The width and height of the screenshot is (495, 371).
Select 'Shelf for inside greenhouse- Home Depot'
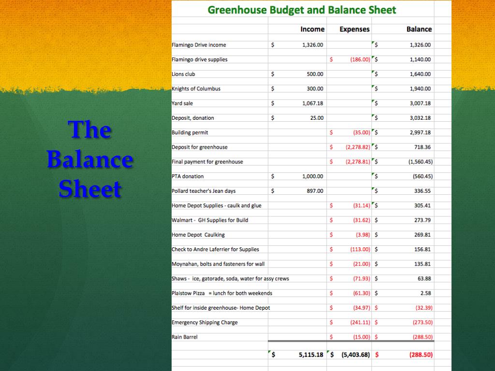click(221, 308)
